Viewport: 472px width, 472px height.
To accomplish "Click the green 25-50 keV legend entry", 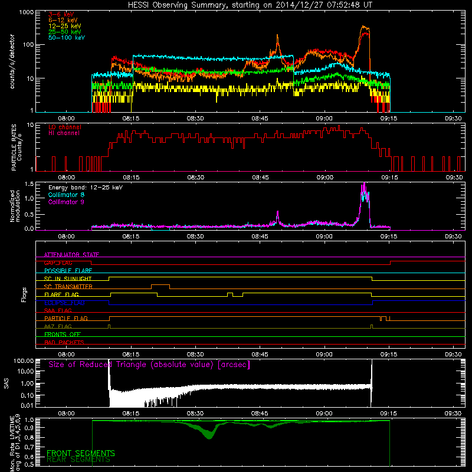I will pyautogui.click(x=65, y=32).
